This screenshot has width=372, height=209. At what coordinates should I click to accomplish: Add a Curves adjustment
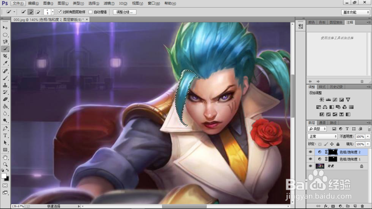point(335,100)
